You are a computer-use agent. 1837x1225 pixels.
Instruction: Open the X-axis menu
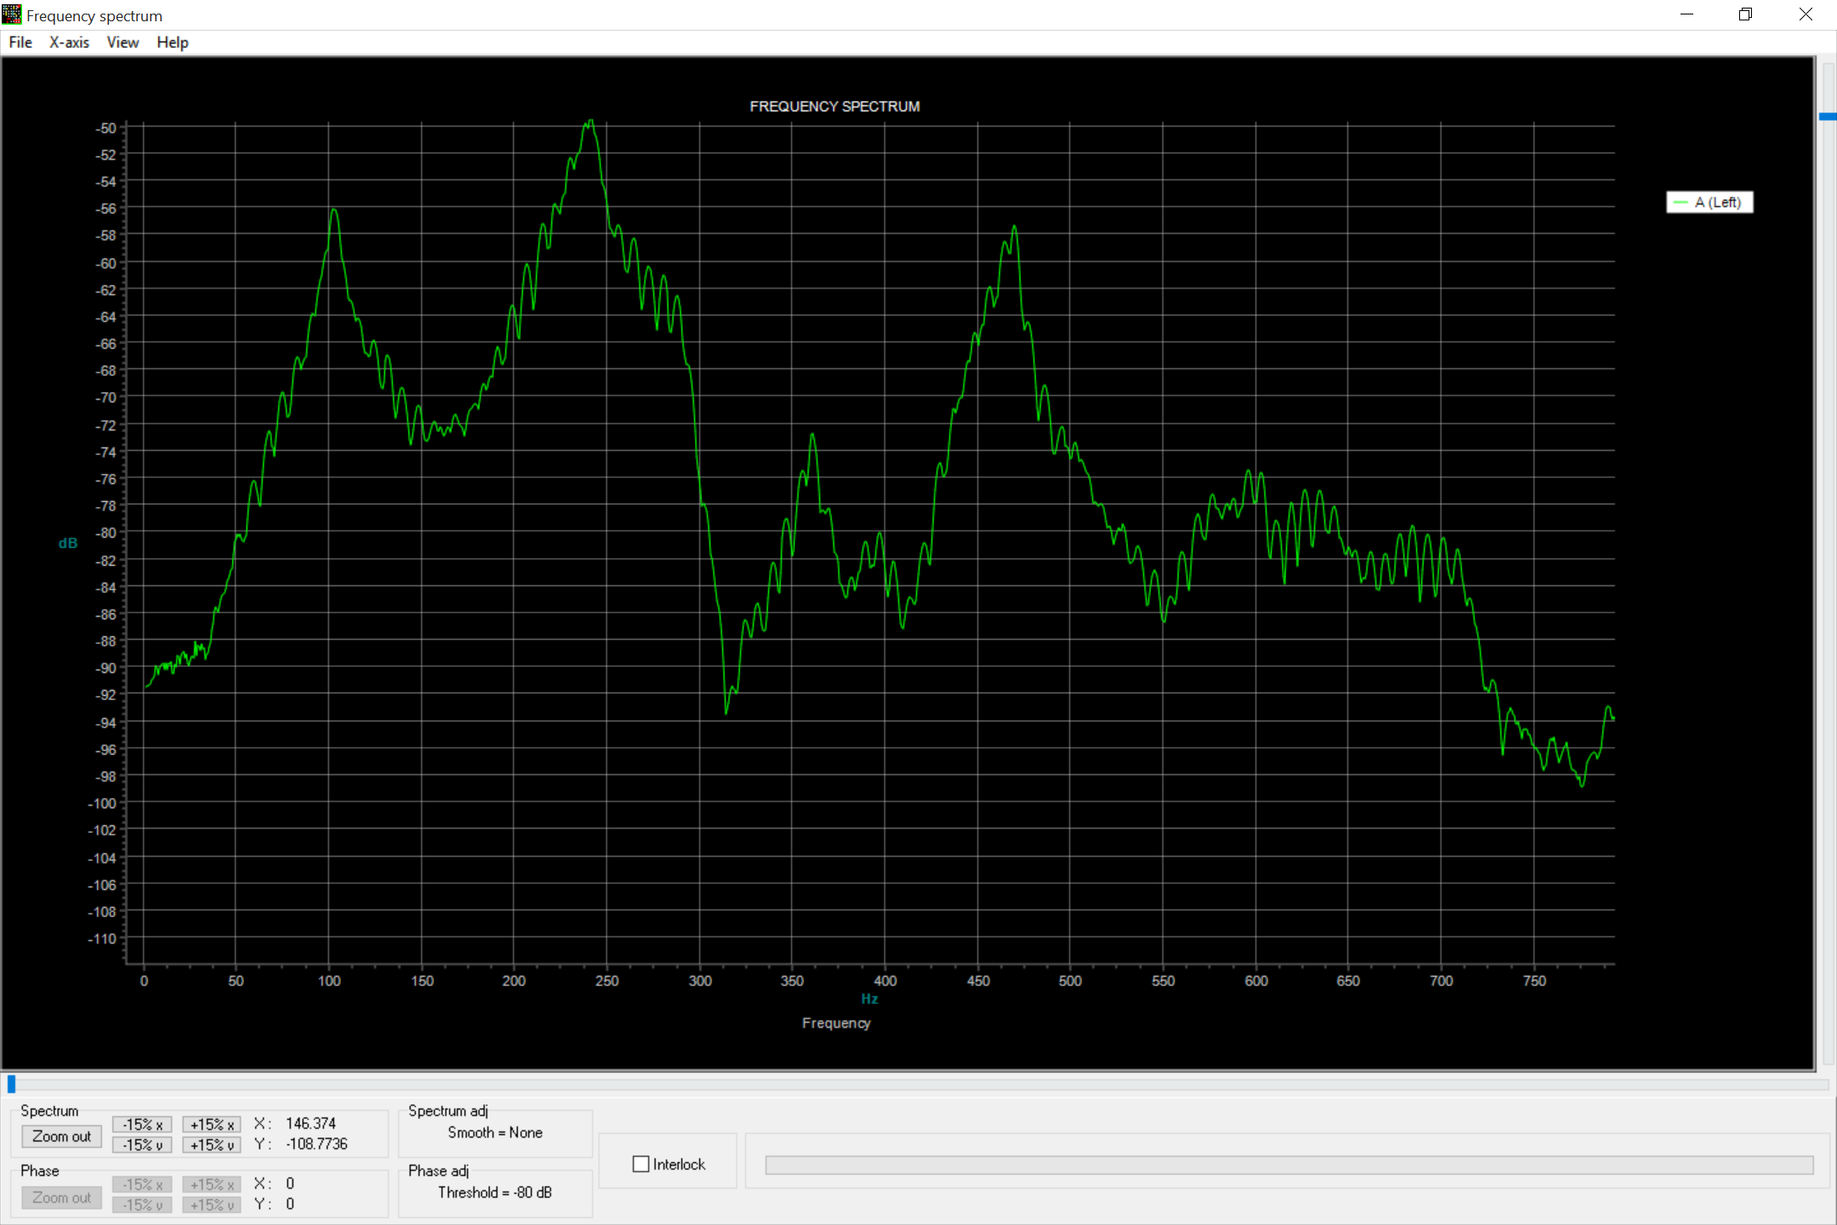tap(69, 43)
